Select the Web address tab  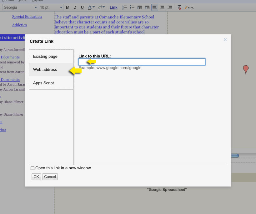[x=51, y=70]
